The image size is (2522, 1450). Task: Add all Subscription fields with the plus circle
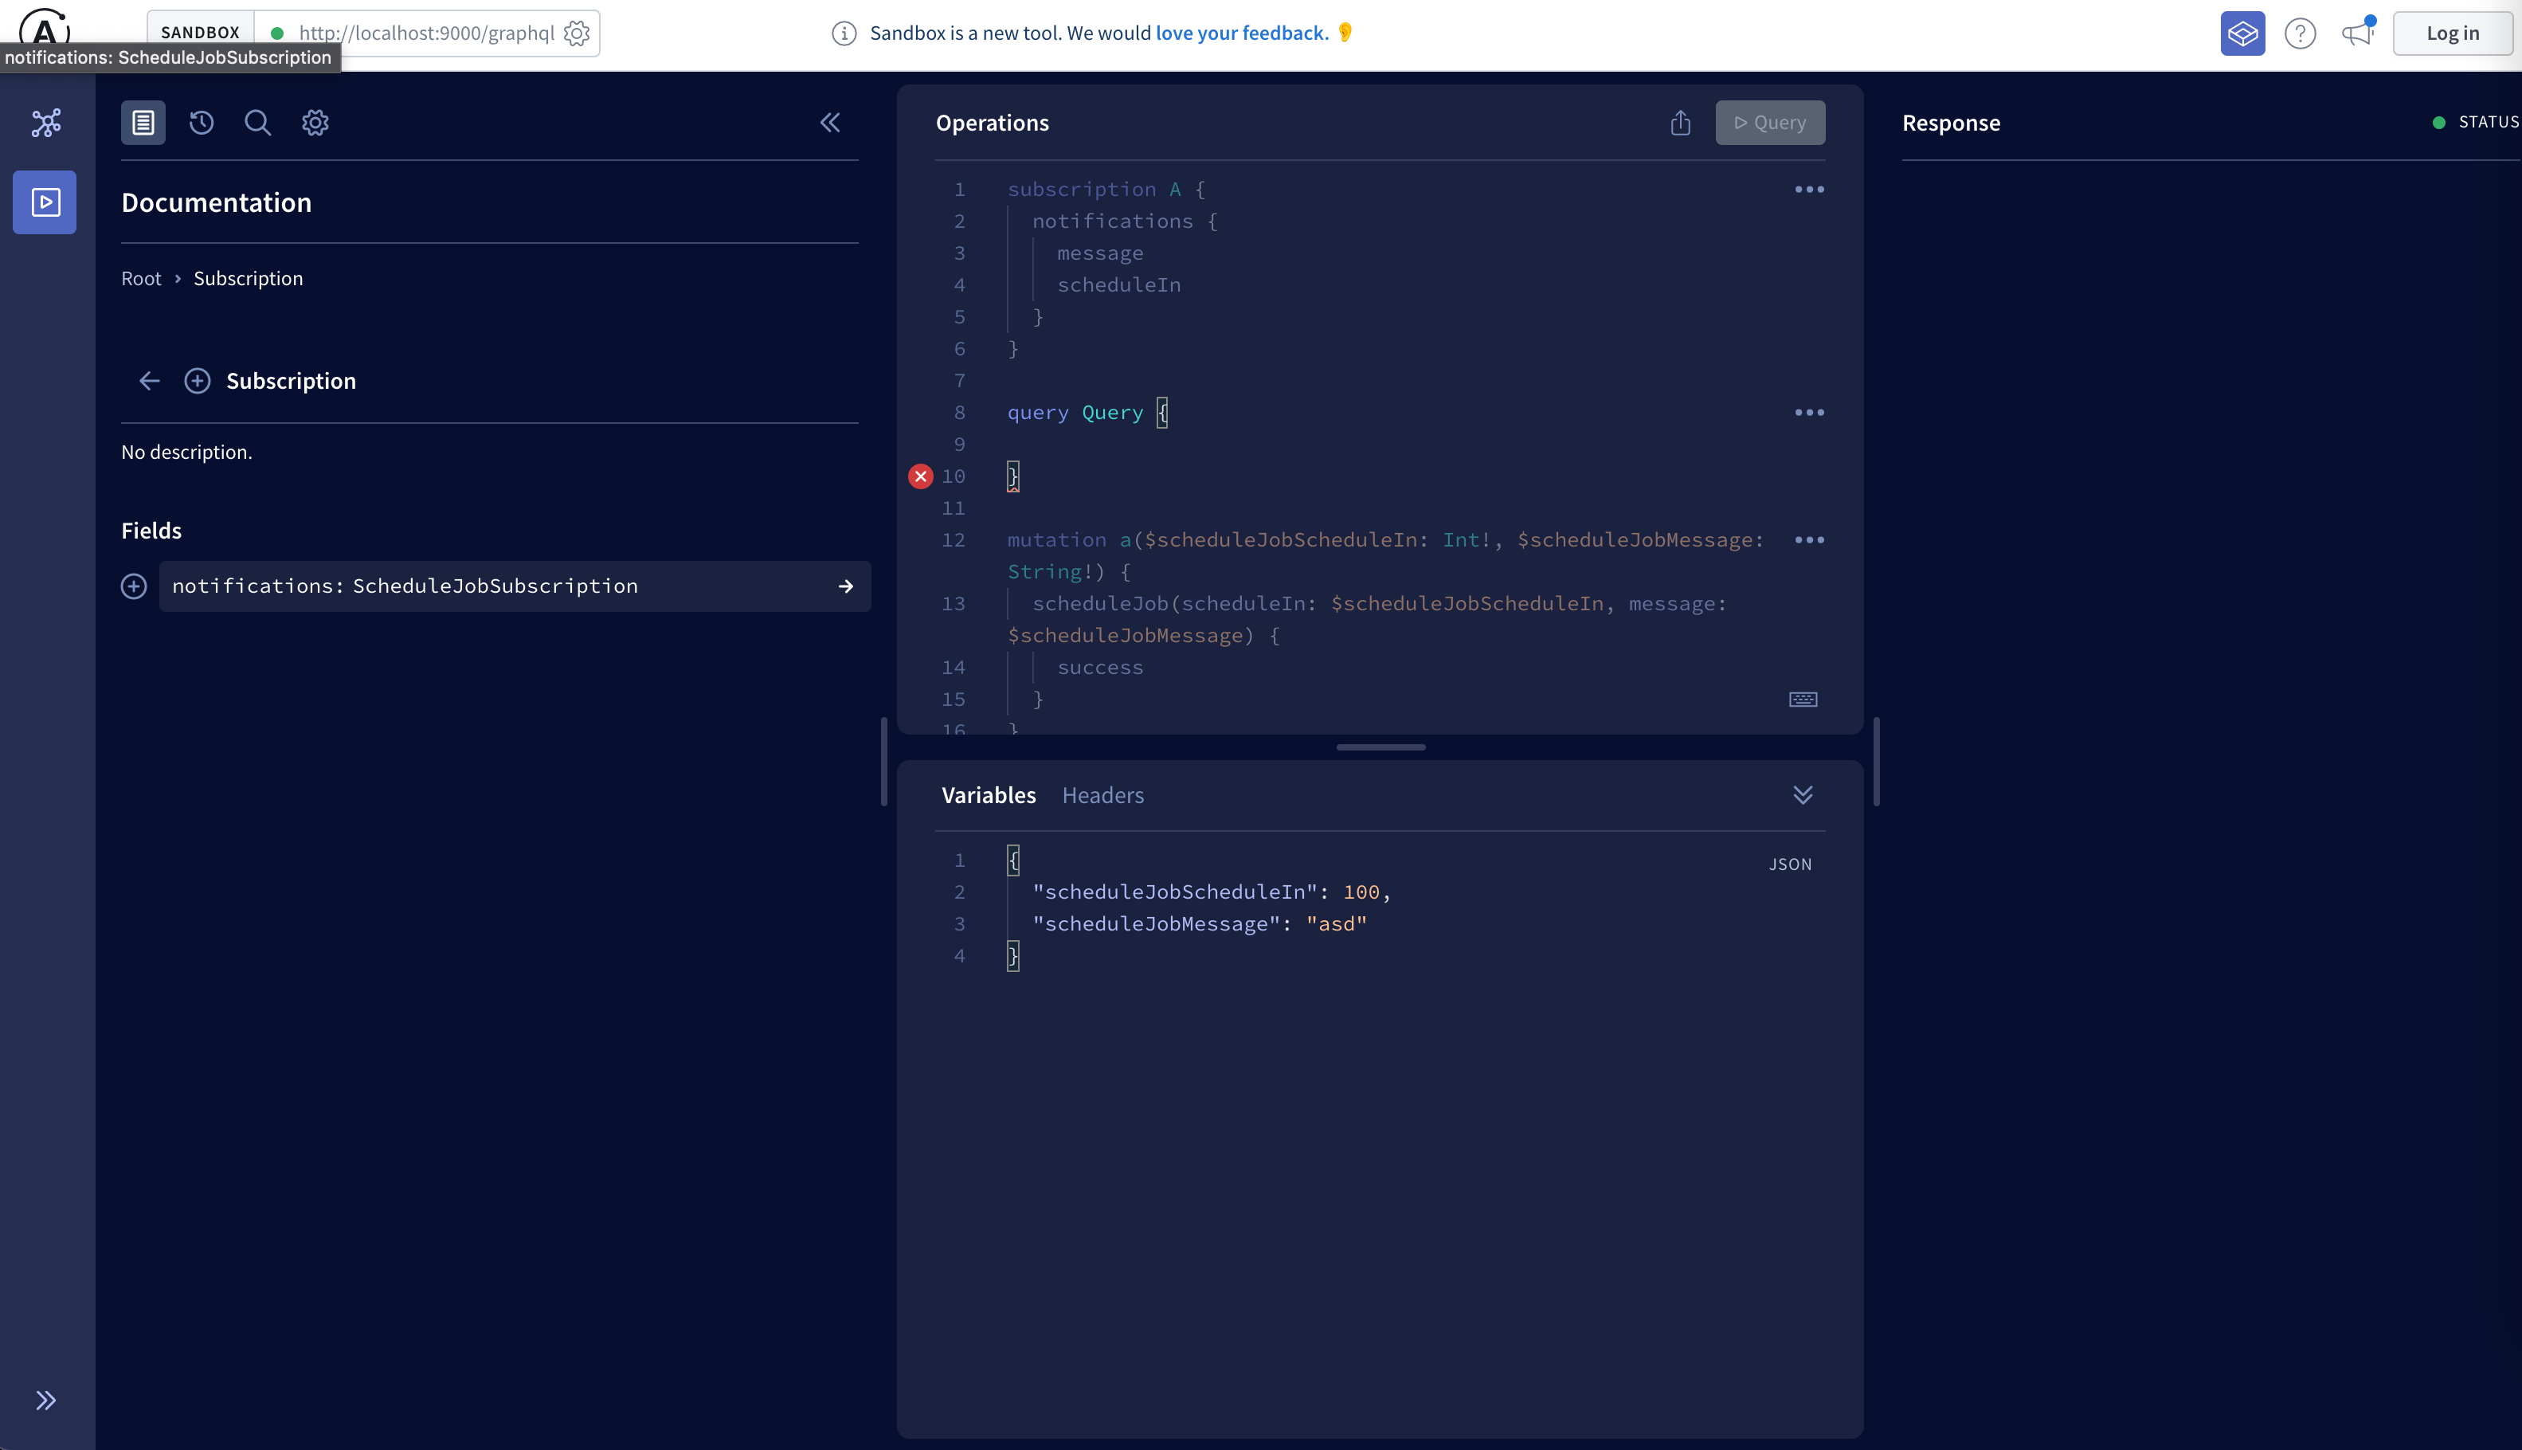[197, 381]
